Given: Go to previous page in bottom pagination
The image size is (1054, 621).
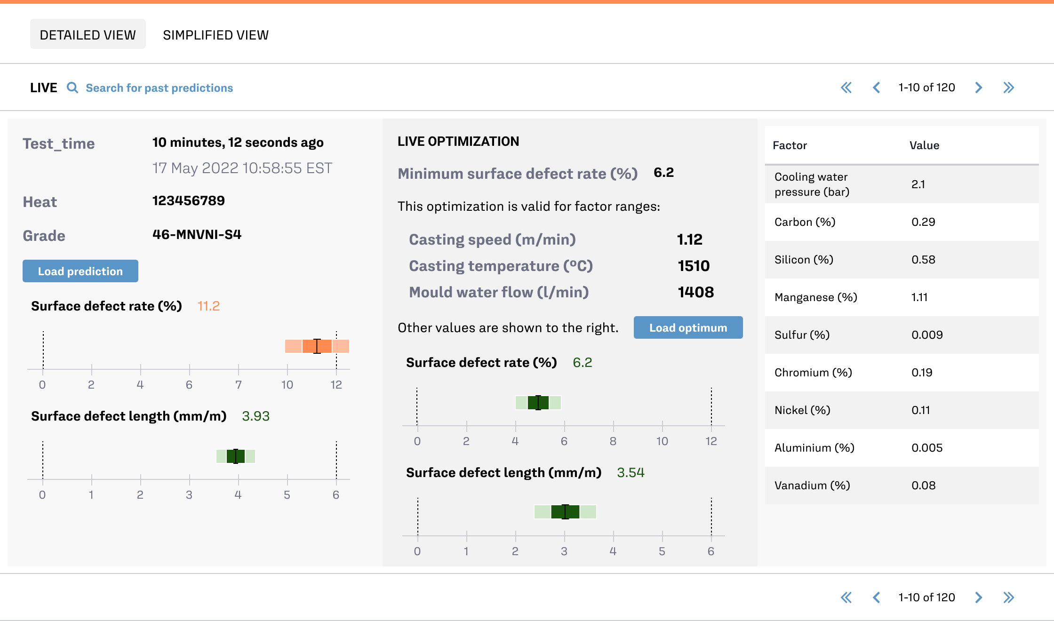Looking at the screenshot, I should 876,597.
